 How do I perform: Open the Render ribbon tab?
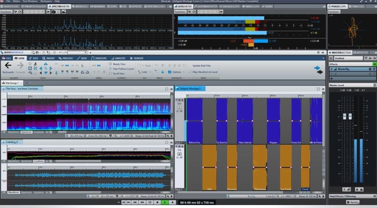[137, 58]
